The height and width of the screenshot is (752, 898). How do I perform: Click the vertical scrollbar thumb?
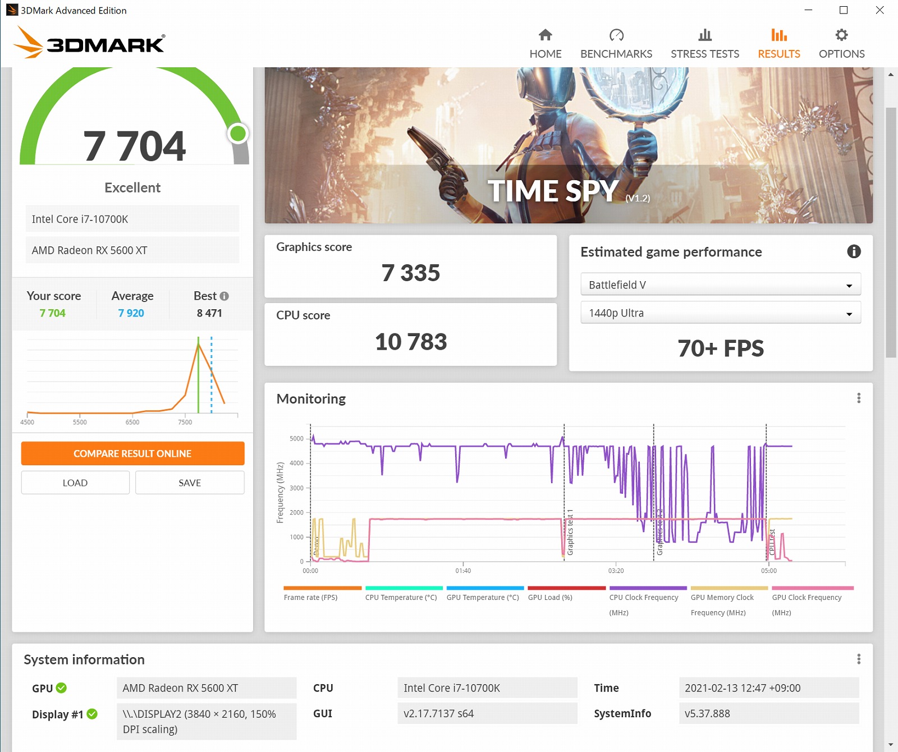point(891,230)
